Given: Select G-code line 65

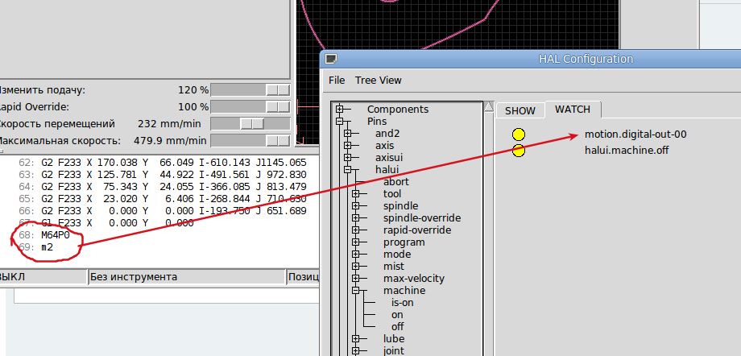Looking at the screenshot, I should pos(162,199).
